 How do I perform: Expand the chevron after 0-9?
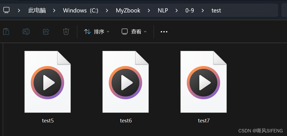click(203, 11)
